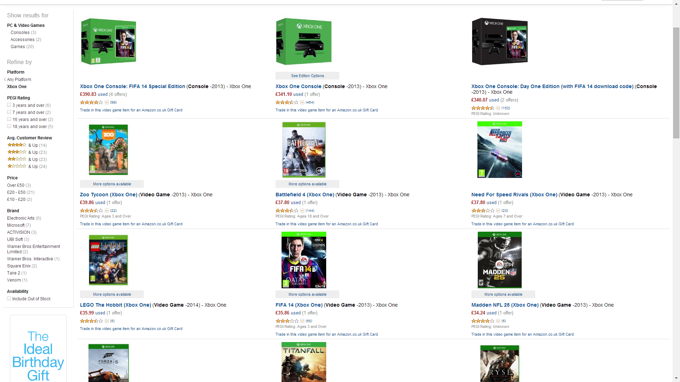Click star rating of Zoo Tycoon

[x=91, y=210]
